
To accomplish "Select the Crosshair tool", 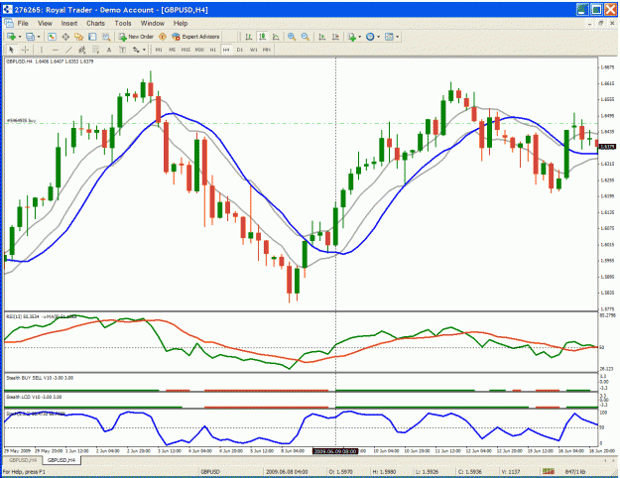I will (25, 50).
